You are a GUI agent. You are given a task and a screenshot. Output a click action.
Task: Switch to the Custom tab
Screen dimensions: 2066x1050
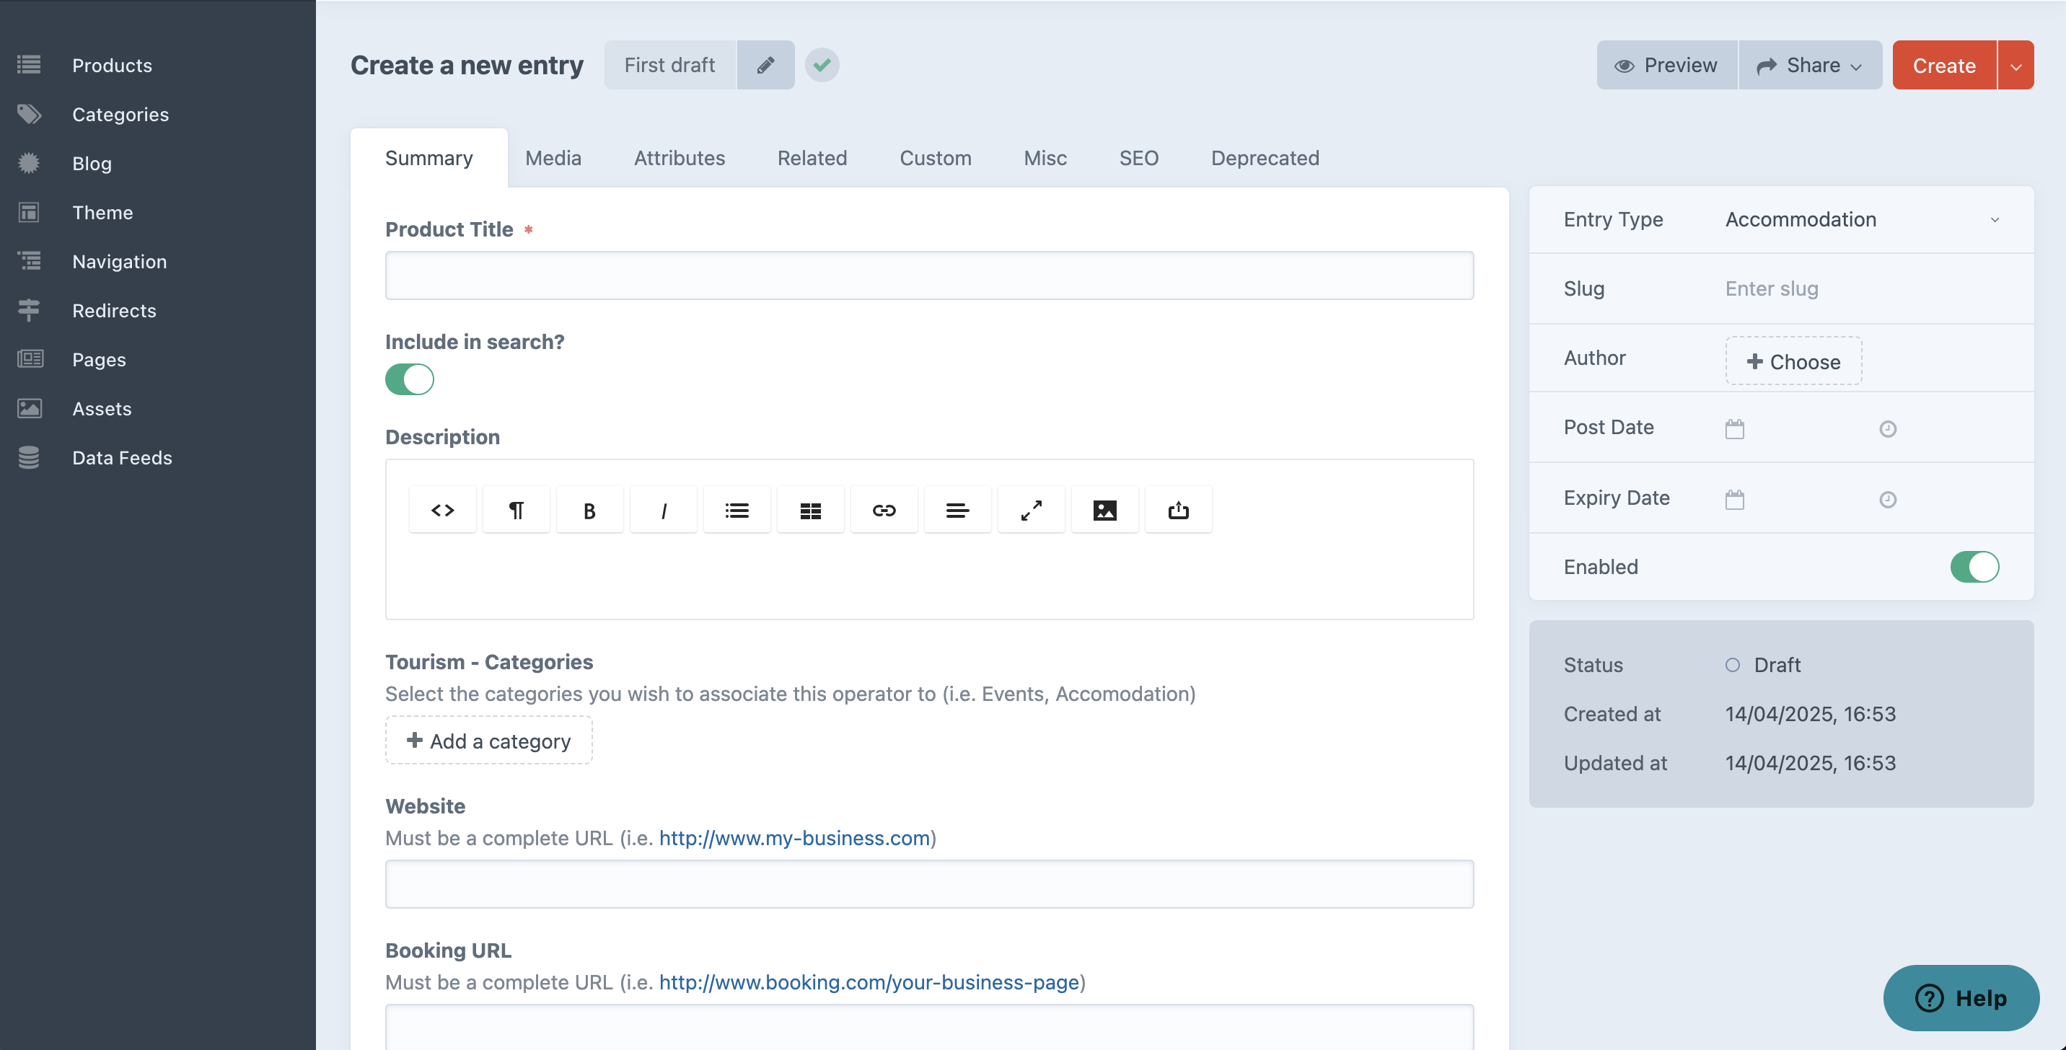coord(935,158)
